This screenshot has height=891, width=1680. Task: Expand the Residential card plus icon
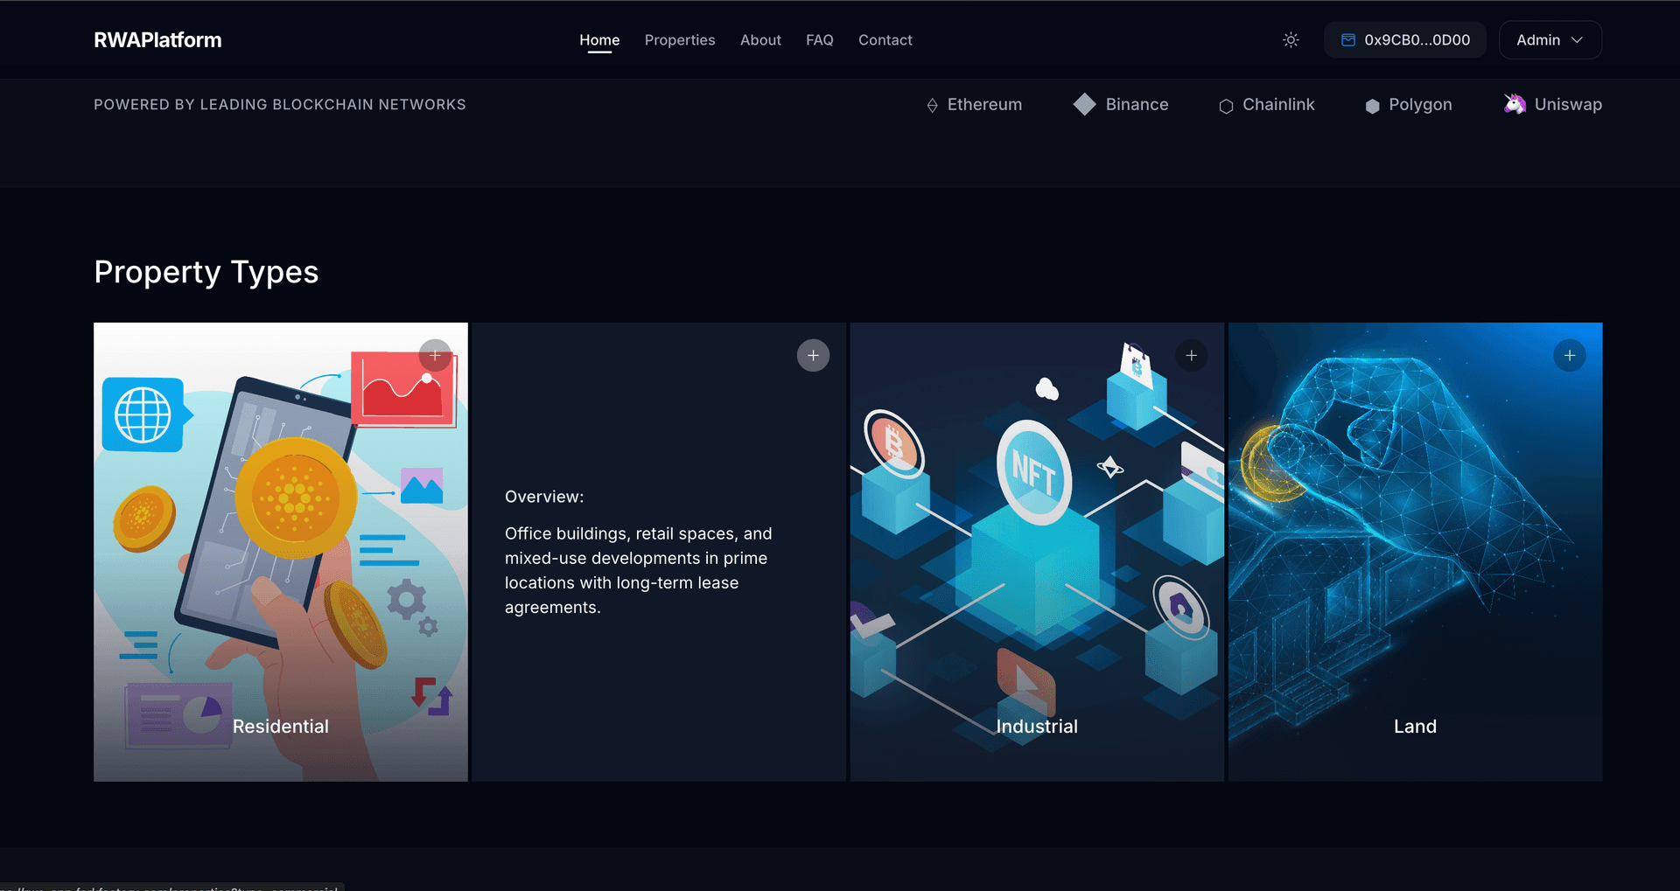[435, 355]
